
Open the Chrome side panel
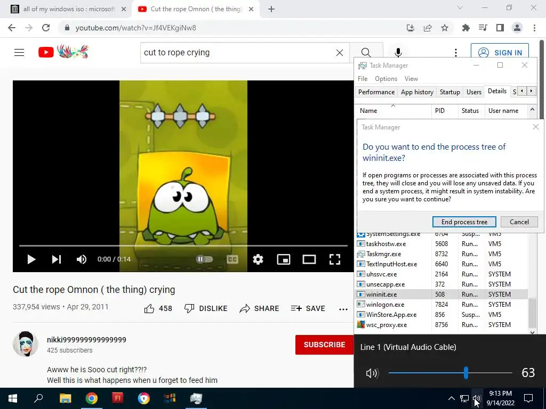[x=500, y=28]
